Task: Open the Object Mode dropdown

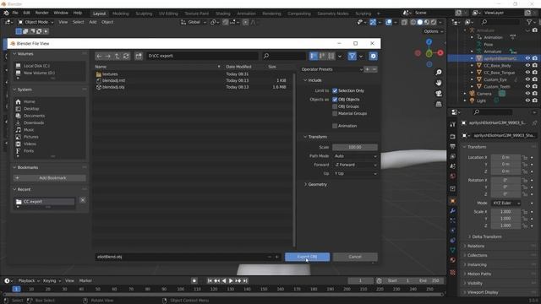Action: [36, 22]
